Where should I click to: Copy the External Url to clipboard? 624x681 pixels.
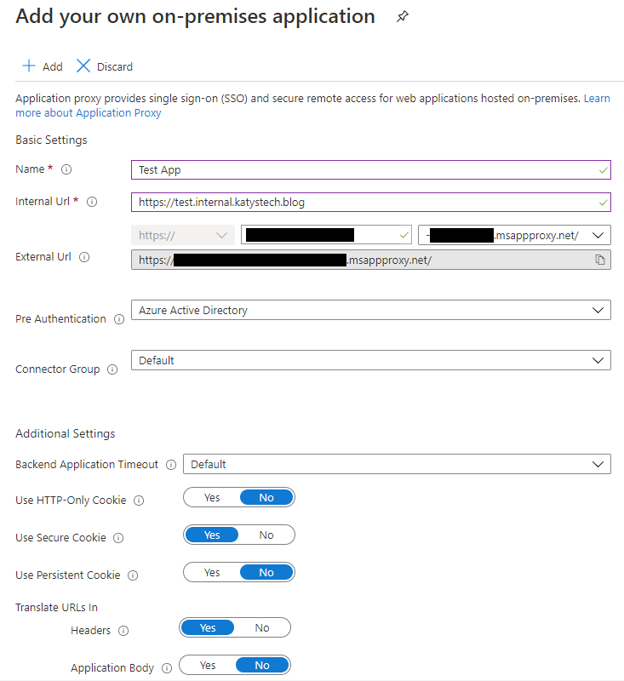click(600, 260)
